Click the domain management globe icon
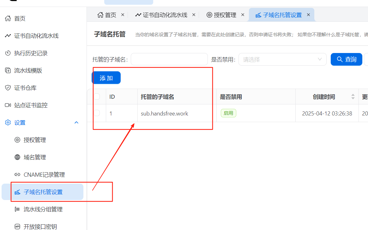This screenshot has height=230, width=368. tap(17, 157)
